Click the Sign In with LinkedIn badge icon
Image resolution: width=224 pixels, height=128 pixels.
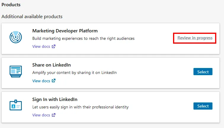tap(16, 106)
